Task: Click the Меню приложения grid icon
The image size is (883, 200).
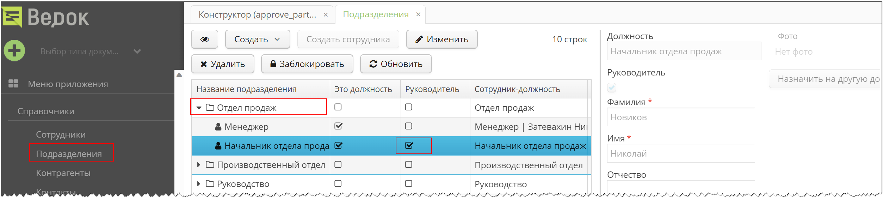Action: pos(13,84)
